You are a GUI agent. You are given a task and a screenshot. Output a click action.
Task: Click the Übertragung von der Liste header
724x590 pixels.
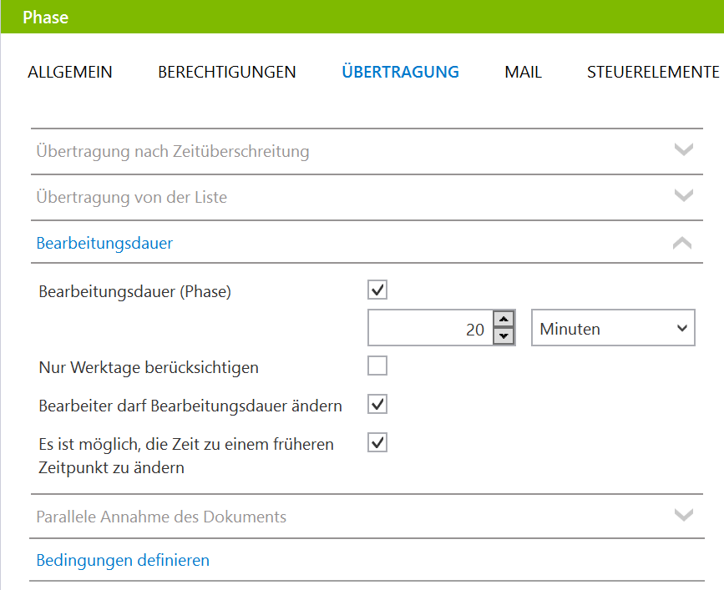pyautogui.click(x=367, y=197)
